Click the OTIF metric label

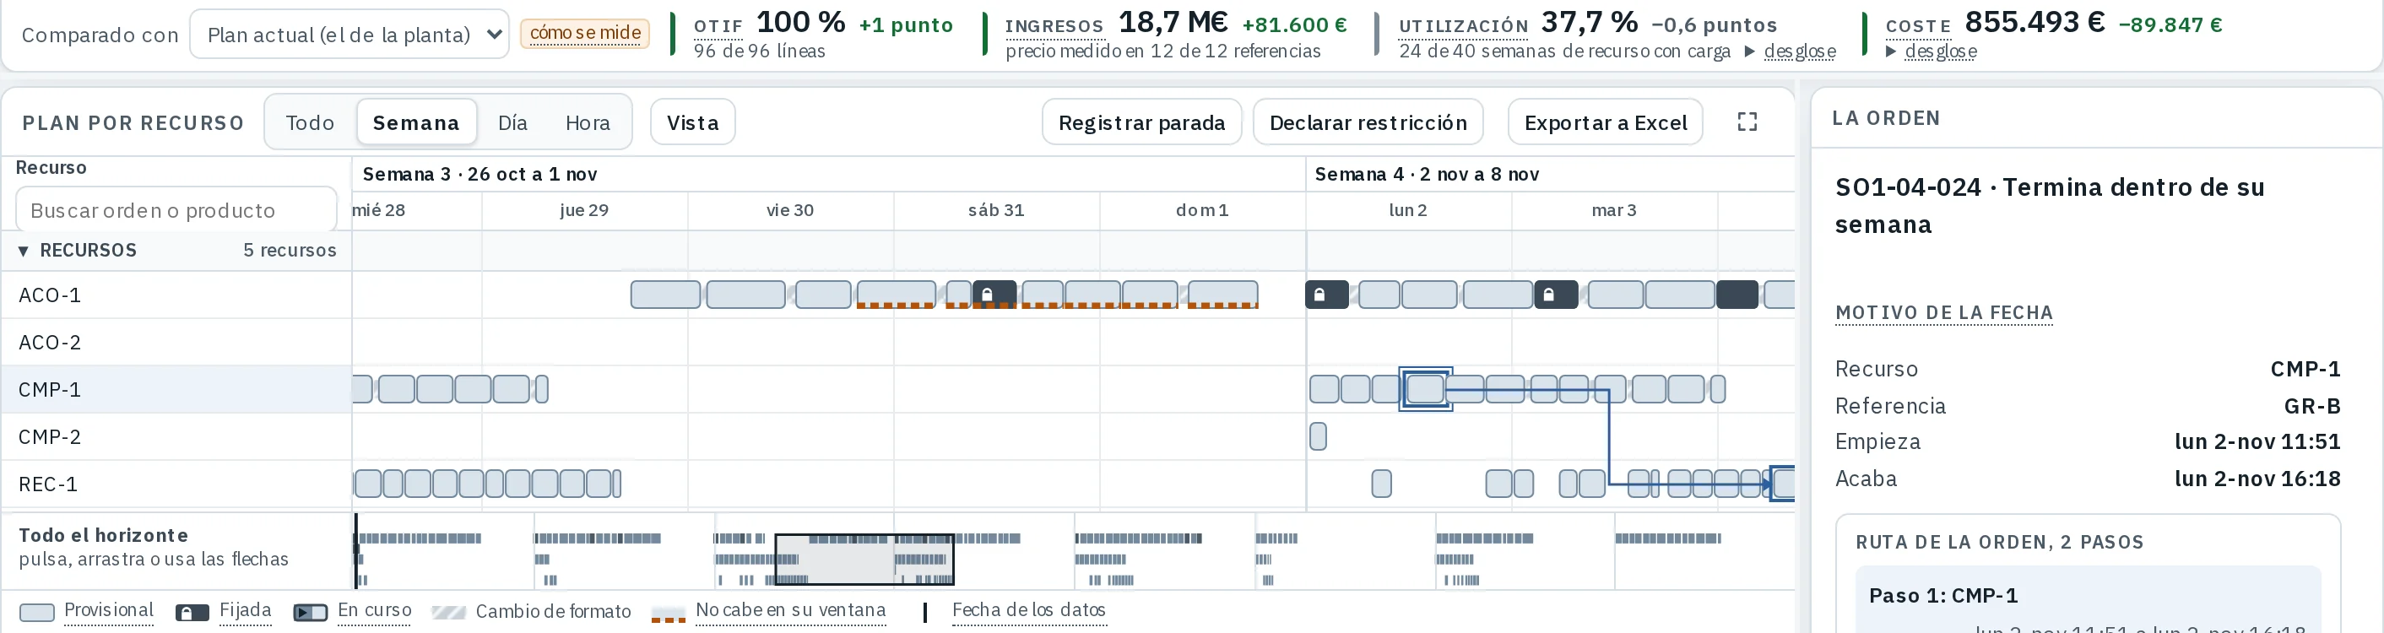(x=718, y=27)
